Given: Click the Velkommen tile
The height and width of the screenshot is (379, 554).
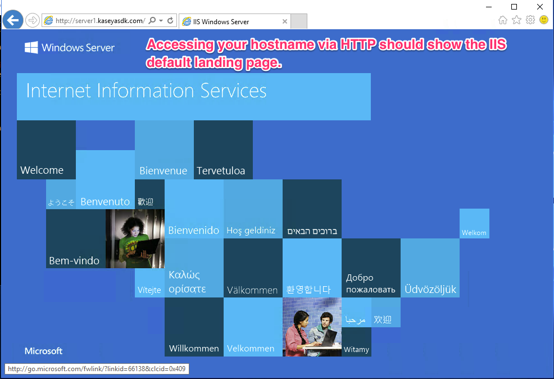Looking at the screenshot, I should [x=253, y=327].
